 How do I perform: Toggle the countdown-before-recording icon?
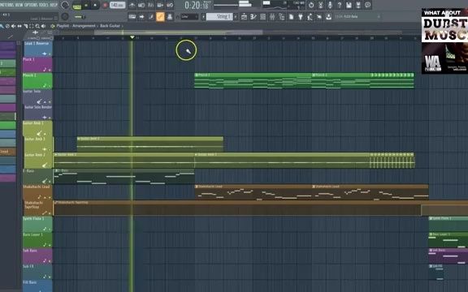pyautogui.click(x=151, y=5)
